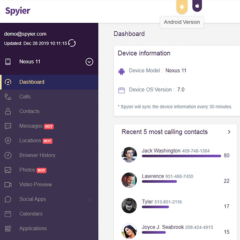Screen dimensions: 240x240
Task: Click phone number 931-468-7430
Action: click(x=179, y=176)
